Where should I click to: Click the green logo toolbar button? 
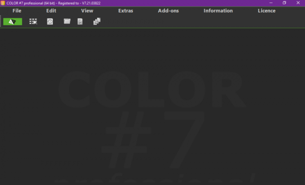coord(12,22)
